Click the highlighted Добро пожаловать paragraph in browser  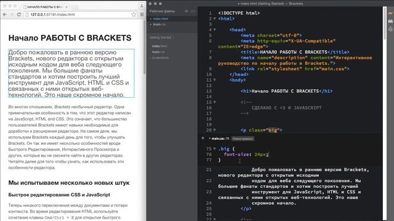[71, 74]
